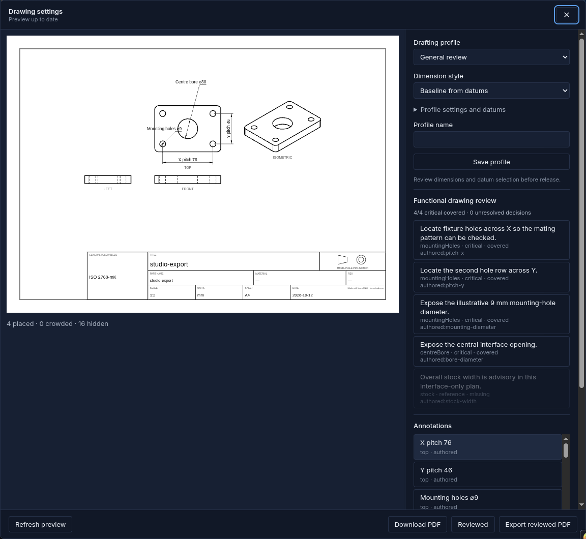Image resolution: width=586 pixels, height=539 pixels.
Task: Click the isometric view in the preview
Action: 282,126
